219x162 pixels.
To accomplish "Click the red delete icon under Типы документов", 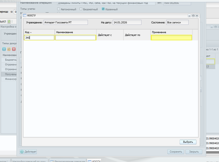I will tap(14, 49).
